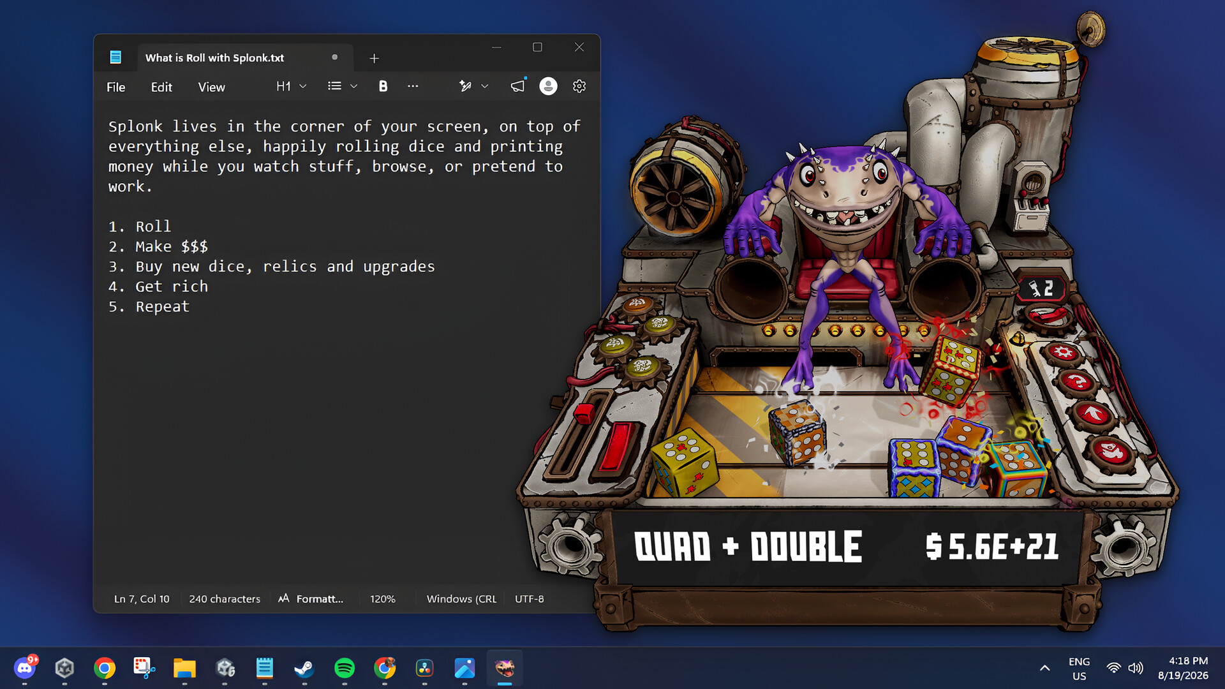Open Discord from the taskbar

25,668
